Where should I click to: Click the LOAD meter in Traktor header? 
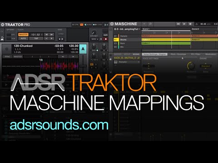pos(98,24)
